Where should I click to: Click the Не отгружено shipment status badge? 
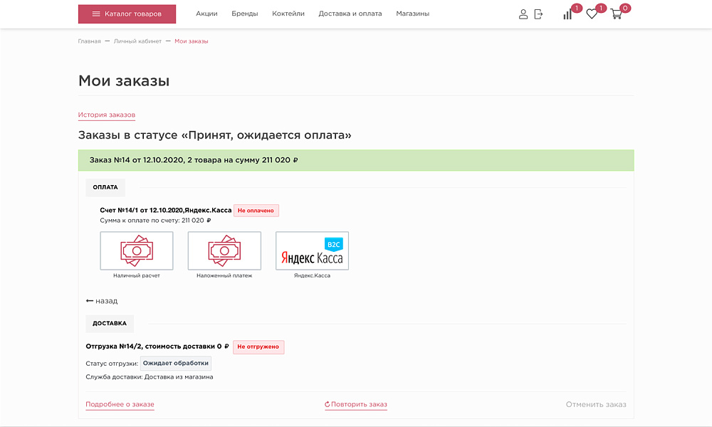click(x=258, y=347)
